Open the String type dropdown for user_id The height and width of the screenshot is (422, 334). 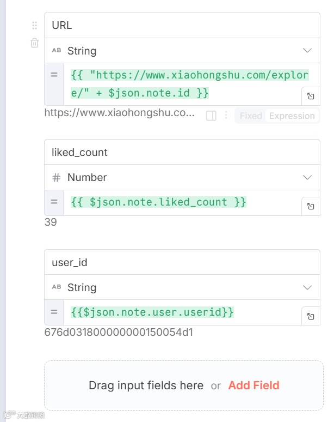182,287
